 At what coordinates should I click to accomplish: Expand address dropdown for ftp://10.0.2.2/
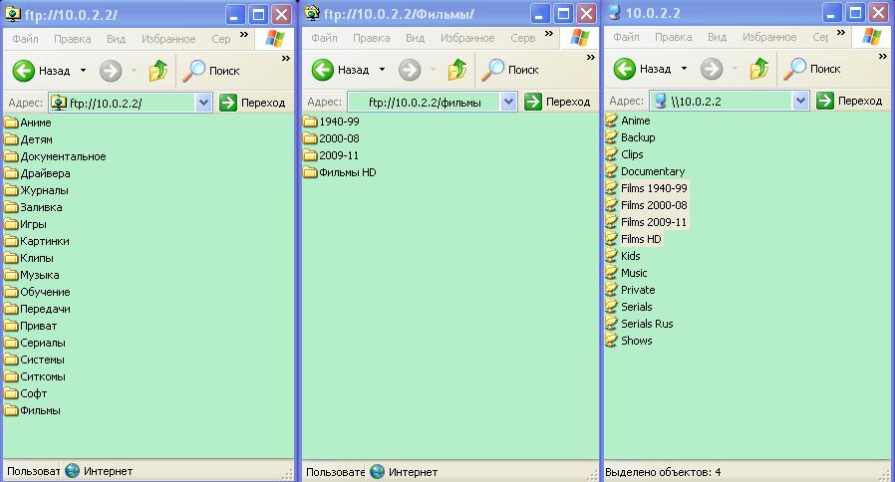click(x=204, y=102)
